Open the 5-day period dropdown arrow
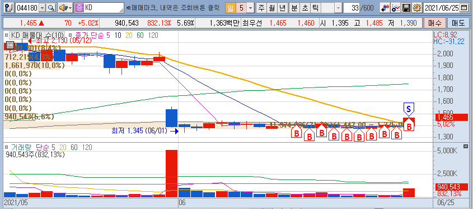Image resolution: width=473 pixels, height=209 pixels. [x=250, y=8]
